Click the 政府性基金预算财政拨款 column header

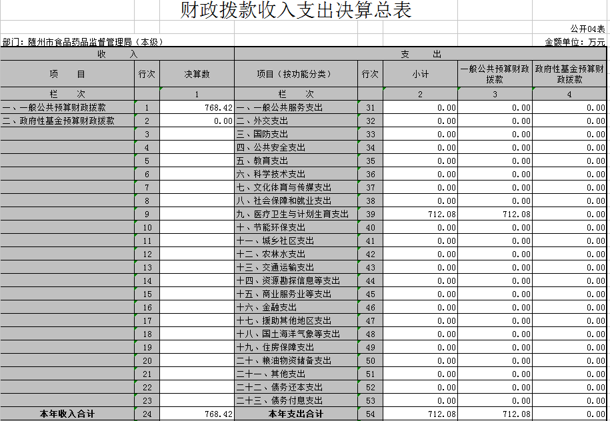pyautogui.click(x=570, y=74)
